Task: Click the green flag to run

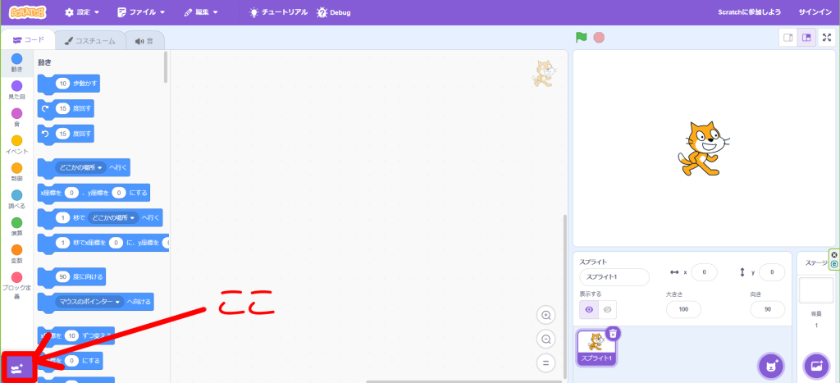Action: click(x=582, y=38)
